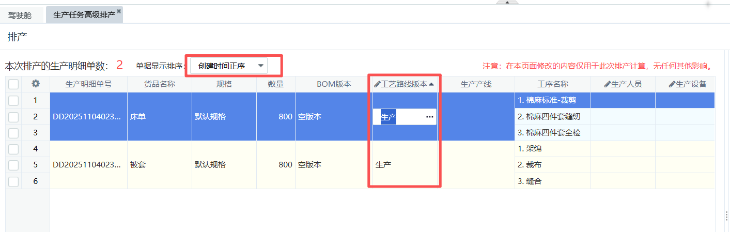Click the 工序名称 column header

[552, 84]
